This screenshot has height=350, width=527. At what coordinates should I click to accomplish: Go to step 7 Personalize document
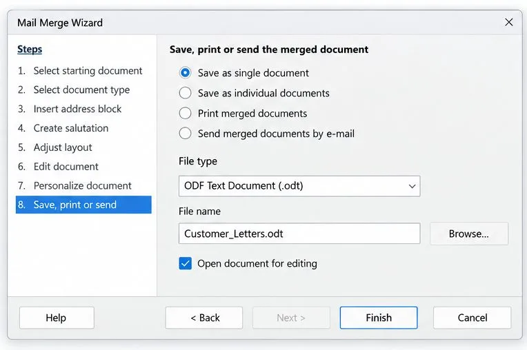74,185
